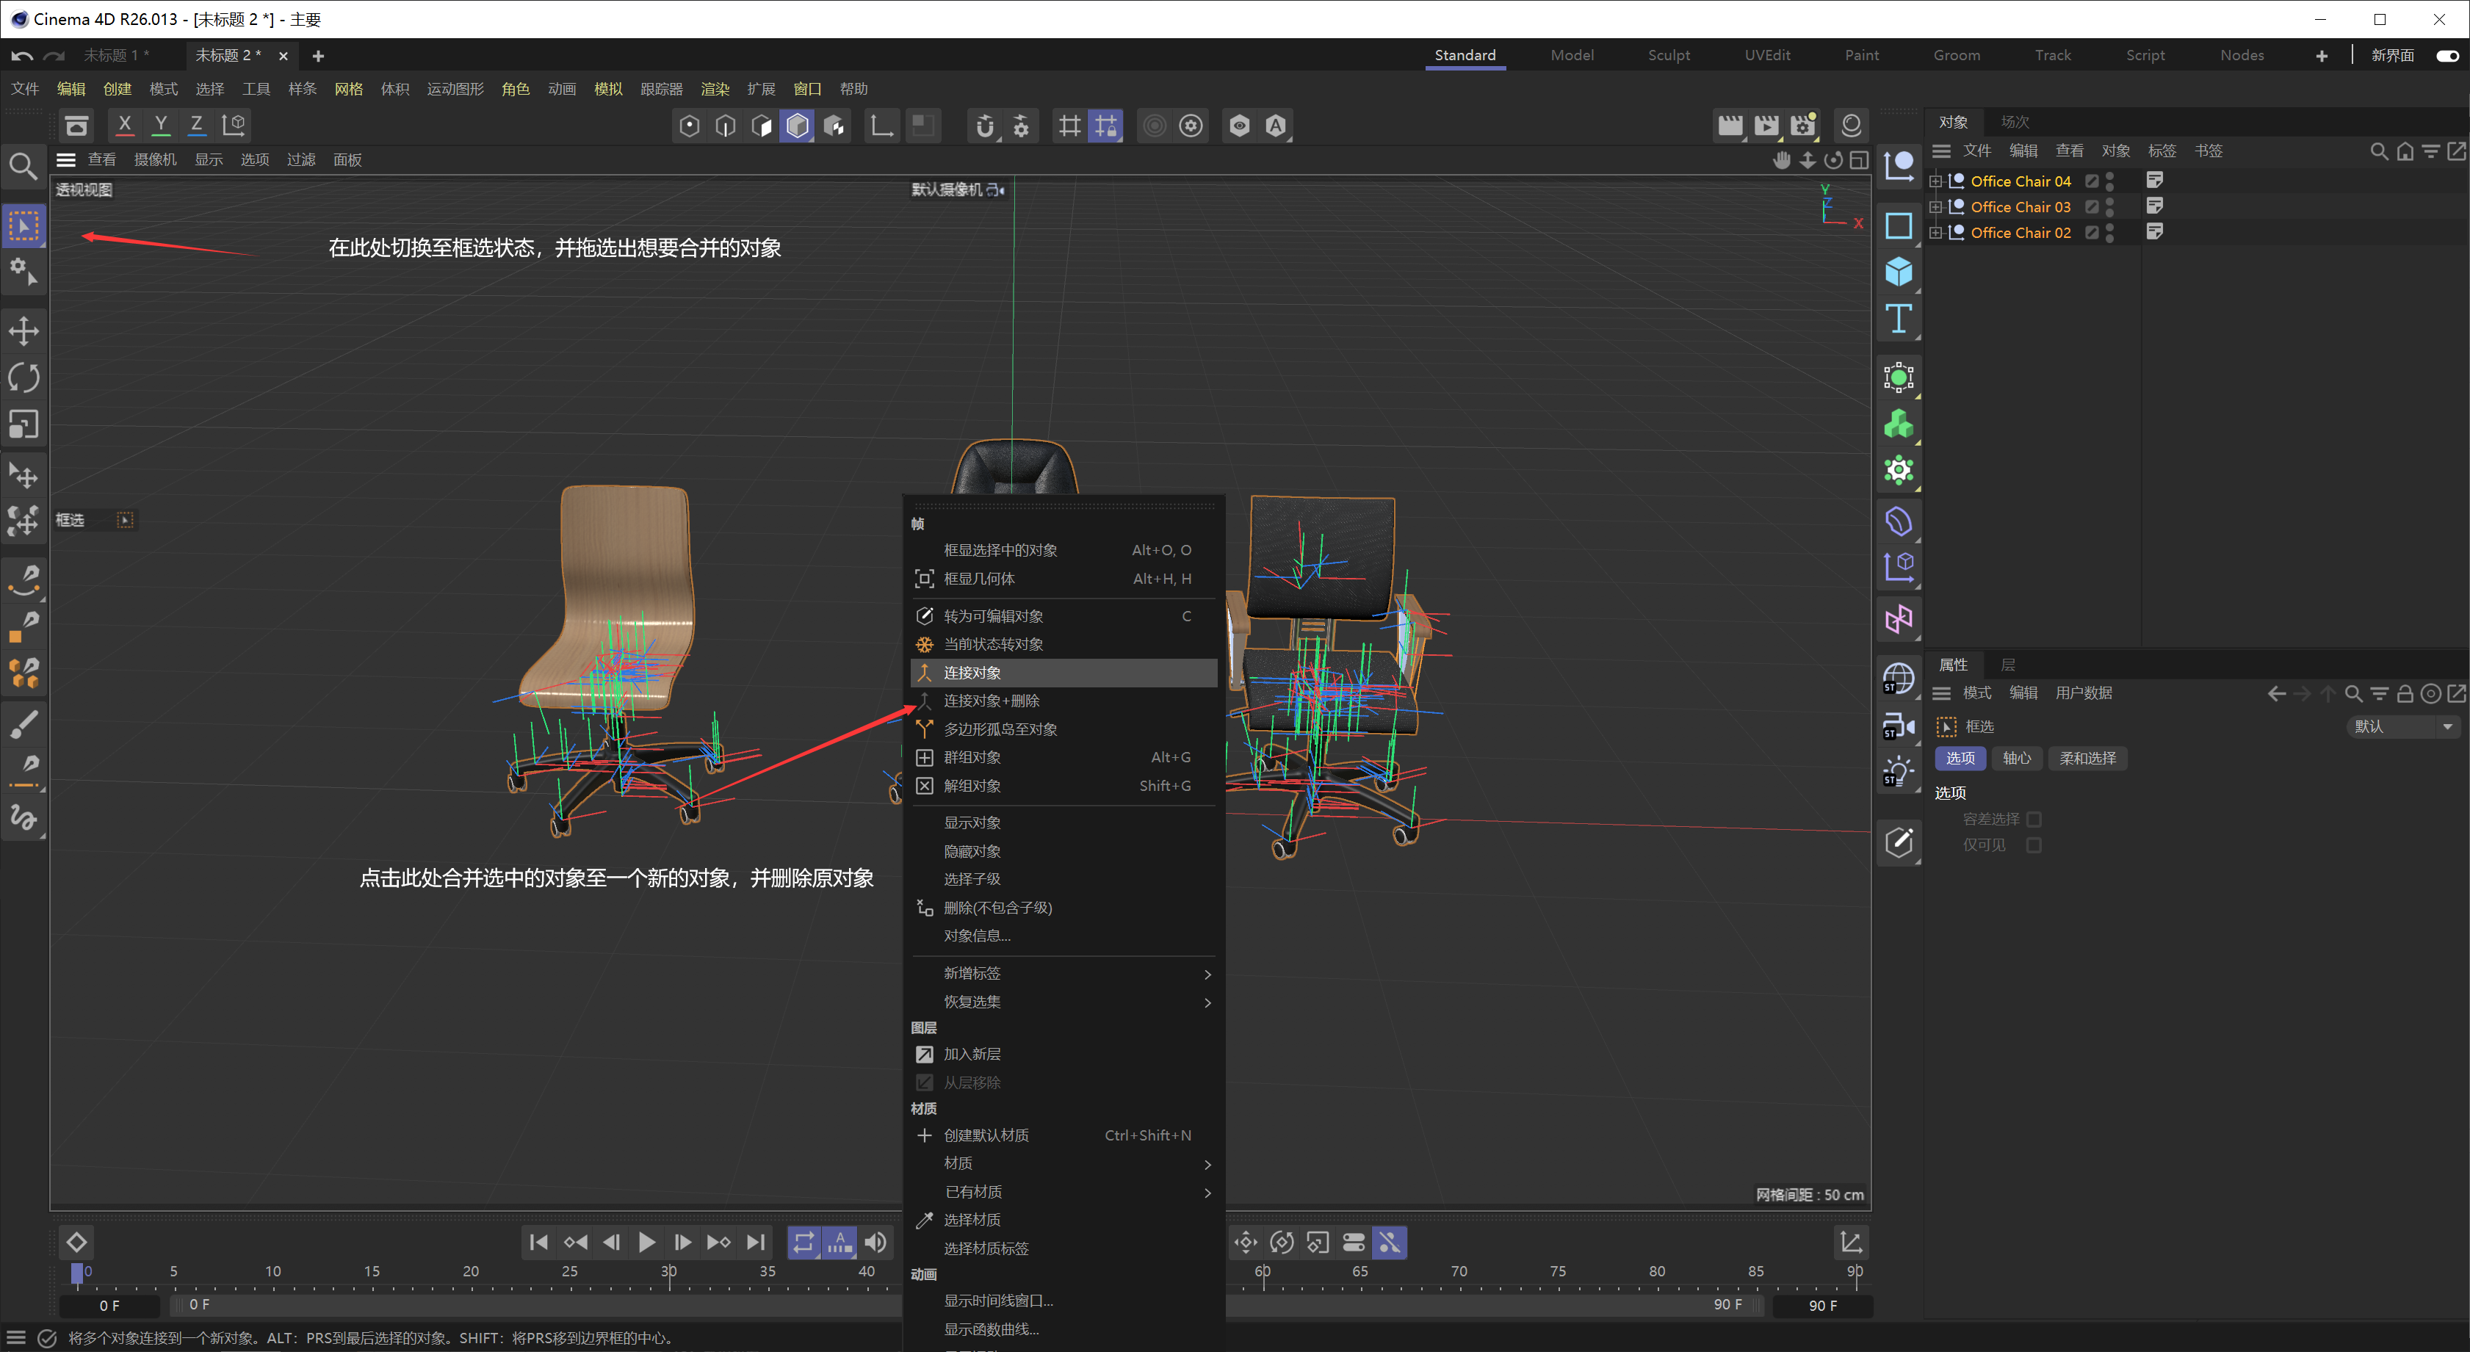2470x1352 pixels.
Task: Select the Rectangle Selection tool in left toolbar
Action: (24, 226)
